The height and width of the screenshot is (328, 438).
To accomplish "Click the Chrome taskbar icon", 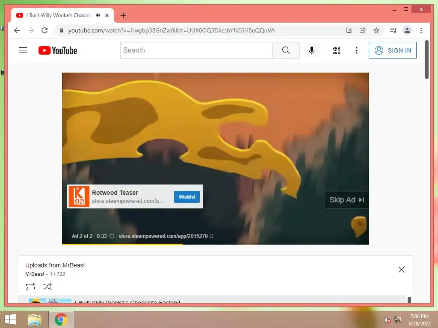I will pyautogui.click(x=61, y=319).
